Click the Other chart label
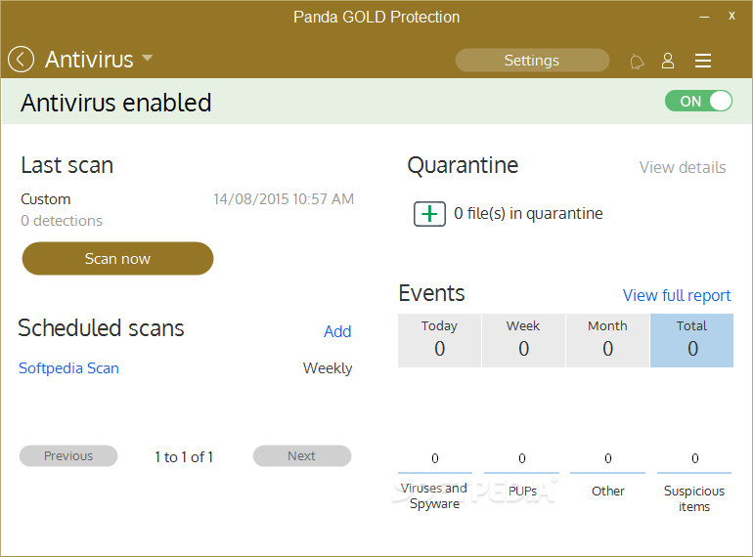Image resolution: width=753 pixels, height=557 pixels. point(608,492)
